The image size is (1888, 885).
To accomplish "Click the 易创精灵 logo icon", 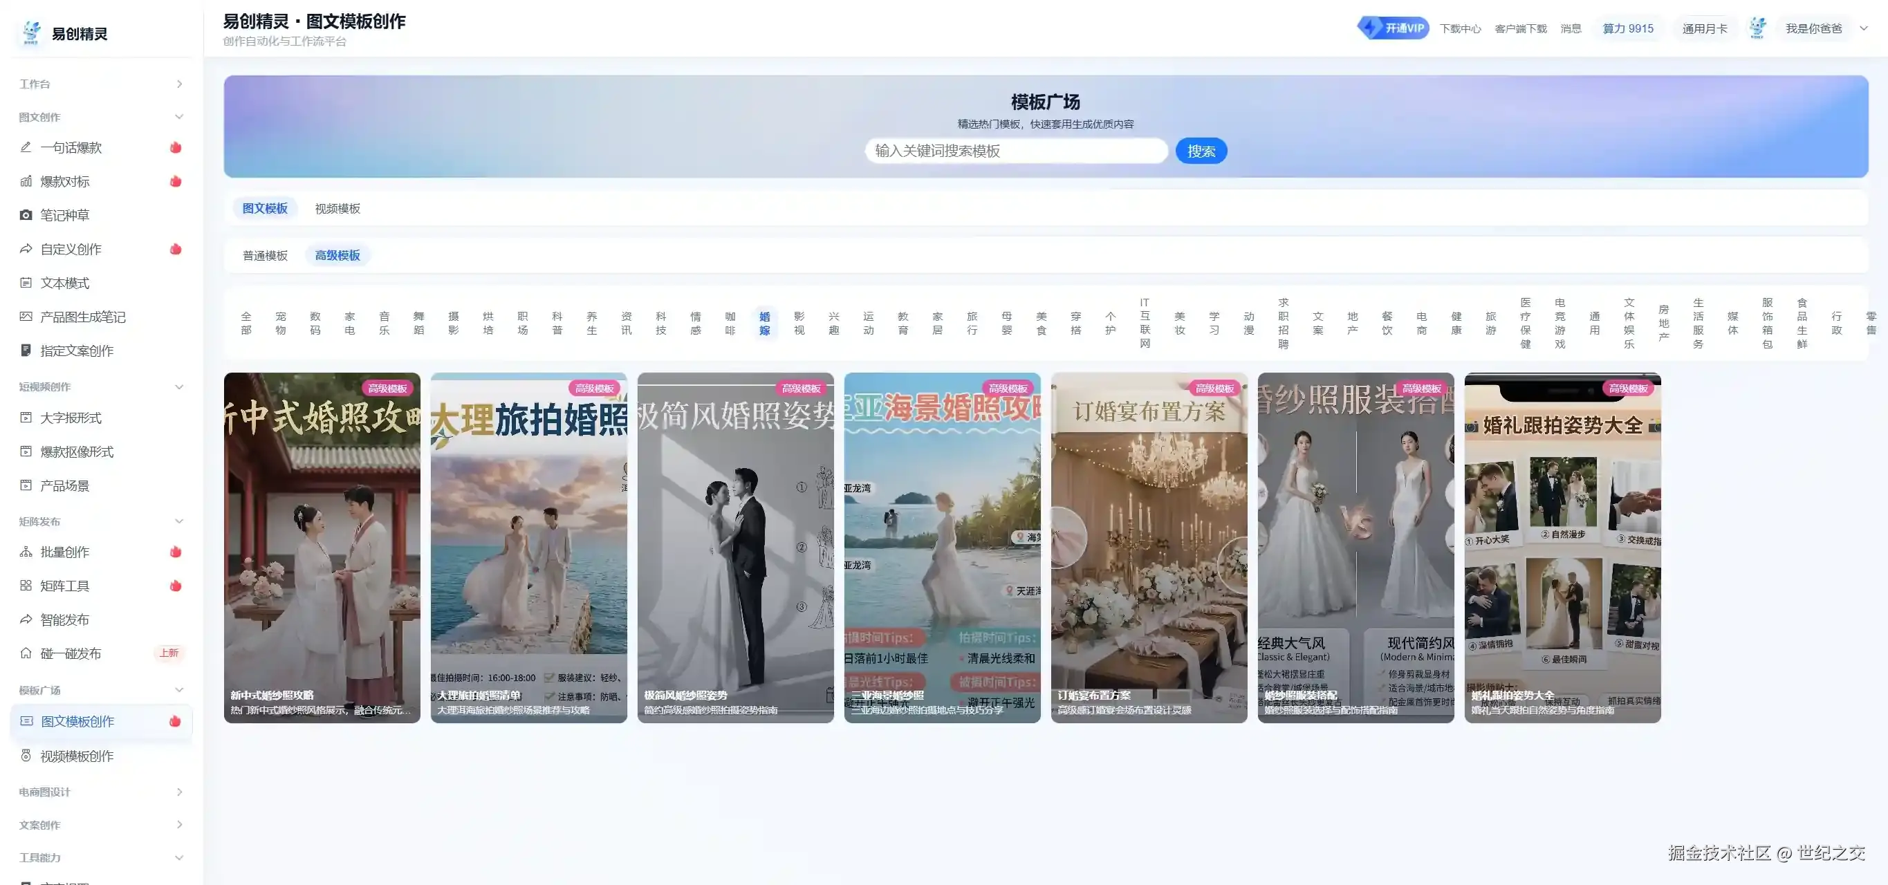I will click(32, 33).
